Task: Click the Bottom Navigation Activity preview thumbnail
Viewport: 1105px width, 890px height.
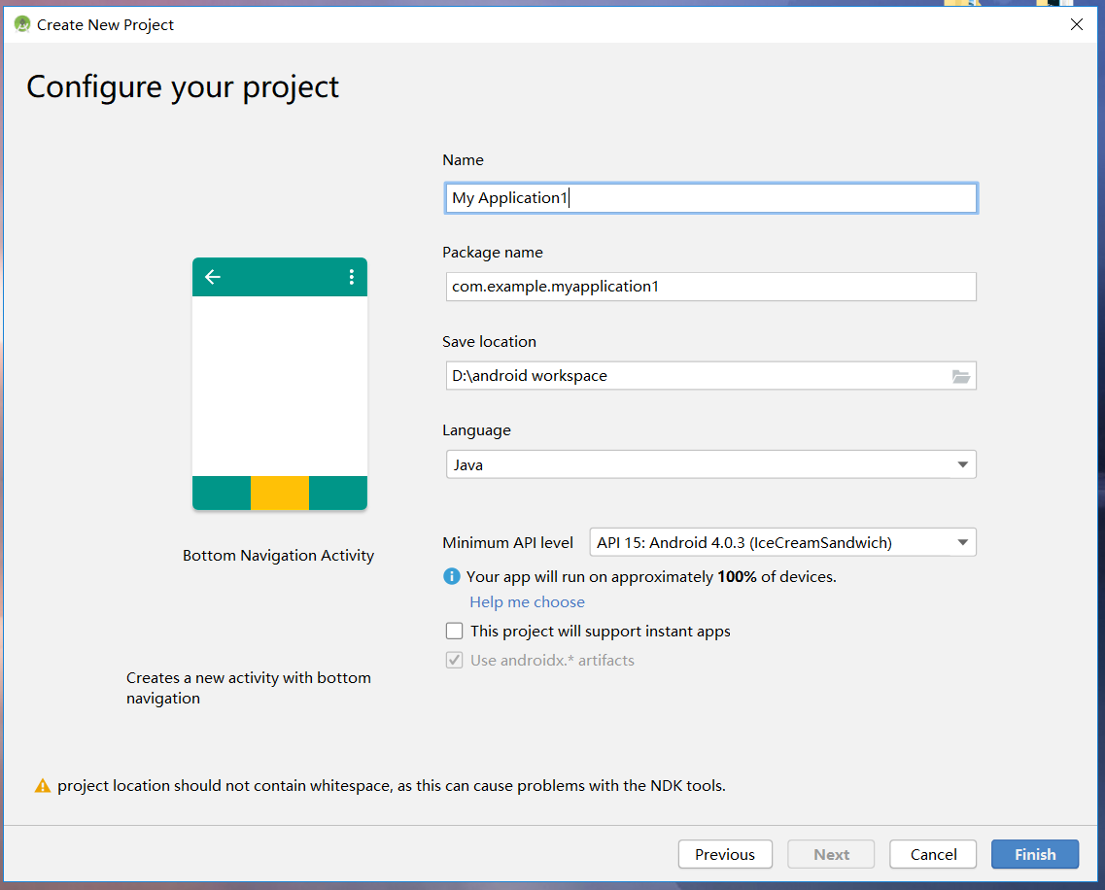Action: (280, 384)
